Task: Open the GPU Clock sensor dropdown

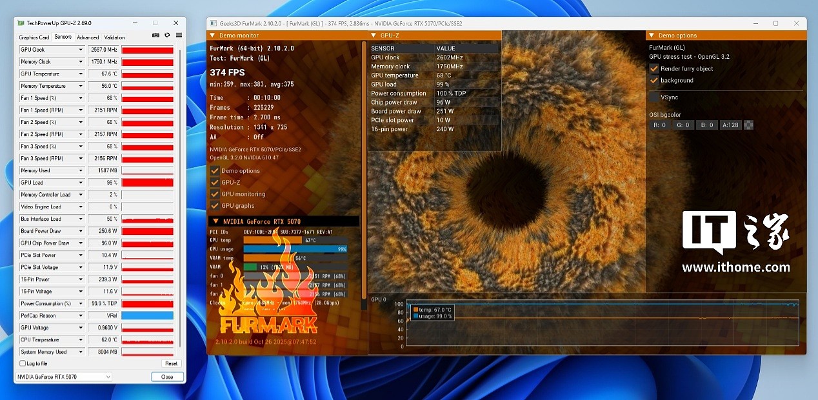Action: click(81, 50)
